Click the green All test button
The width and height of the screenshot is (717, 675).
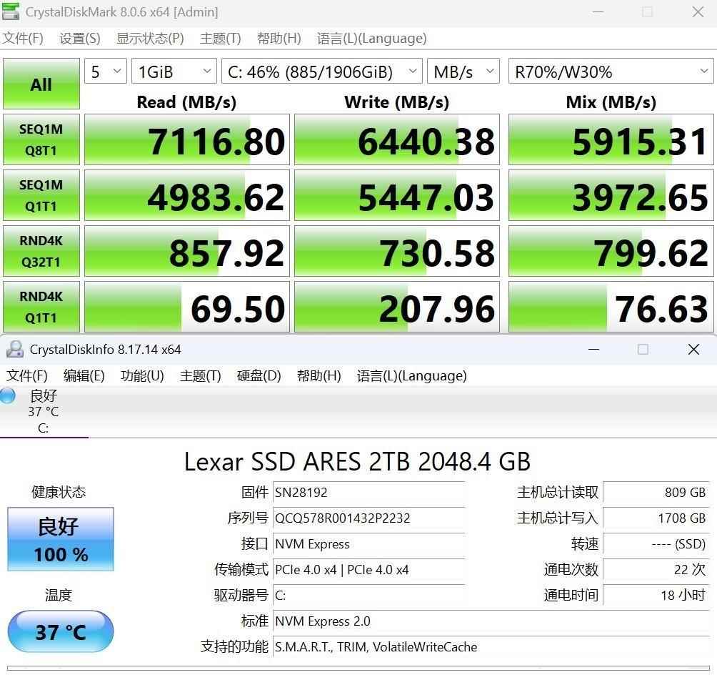(x=41, y=84)
